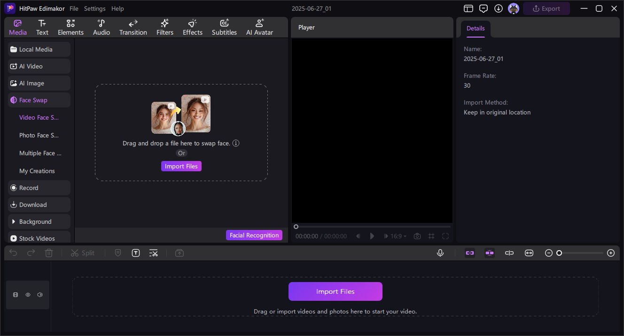Click the Delete trash icon
This screenshot has width=624, height=336.
49,253
